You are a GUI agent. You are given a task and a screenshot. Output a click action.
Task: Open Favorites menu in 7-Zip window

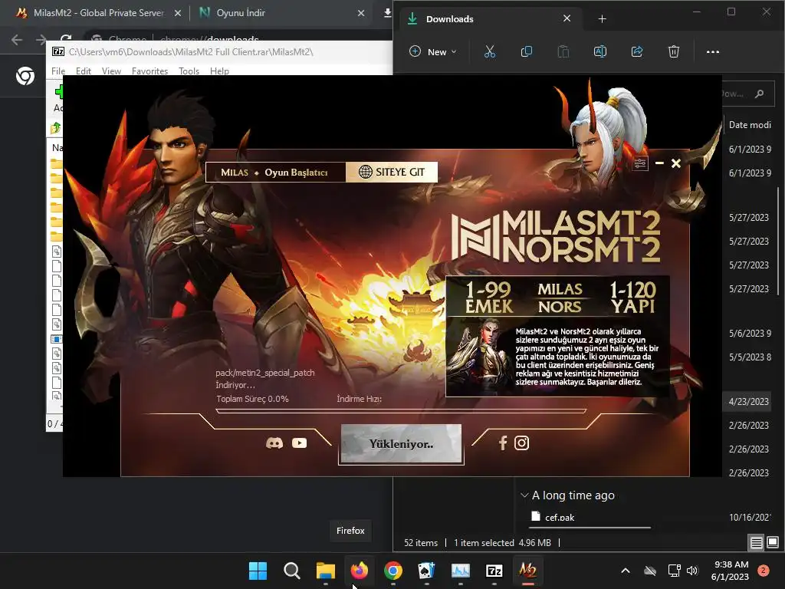149,71
